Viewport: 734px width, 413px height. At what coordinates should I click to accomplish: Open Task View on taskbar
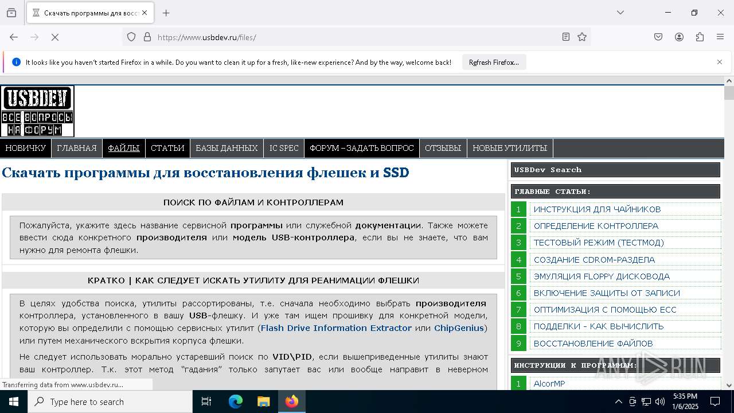pyautogui.click(x=206, y=402)
